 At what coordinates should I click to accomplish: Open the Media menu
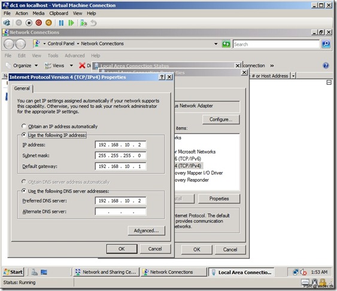pyautogui.click(x=38, y=13)
